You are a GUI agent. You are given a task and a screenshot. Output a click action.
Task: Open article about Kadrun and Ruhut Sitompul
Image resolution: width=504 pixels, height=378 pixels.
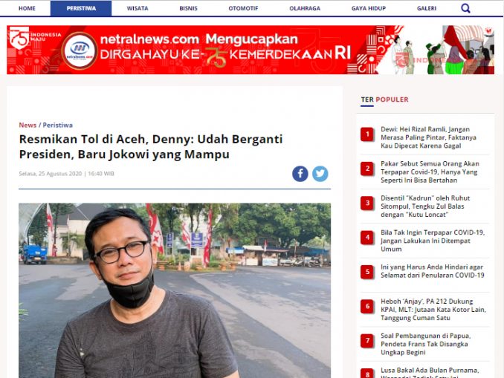[x=425, y=206]
